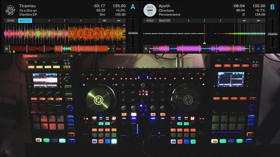The height and width of the screenshot is (157, 280).
Task: Skip to start of deck B track
Action: 146,48
